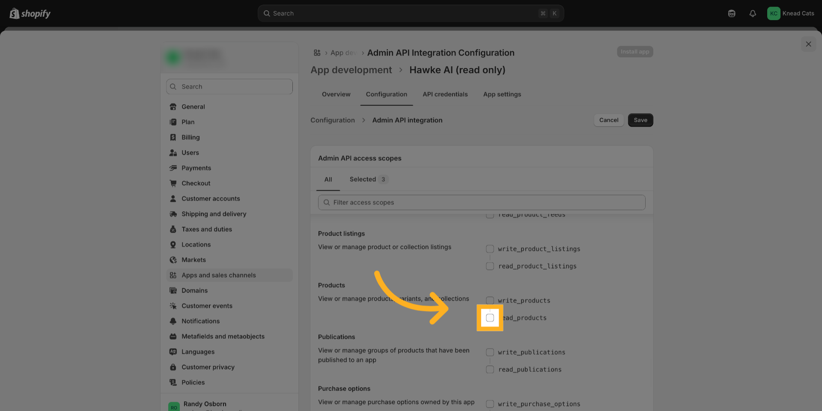Follow the App development breadcrumb link

[351, 70]
